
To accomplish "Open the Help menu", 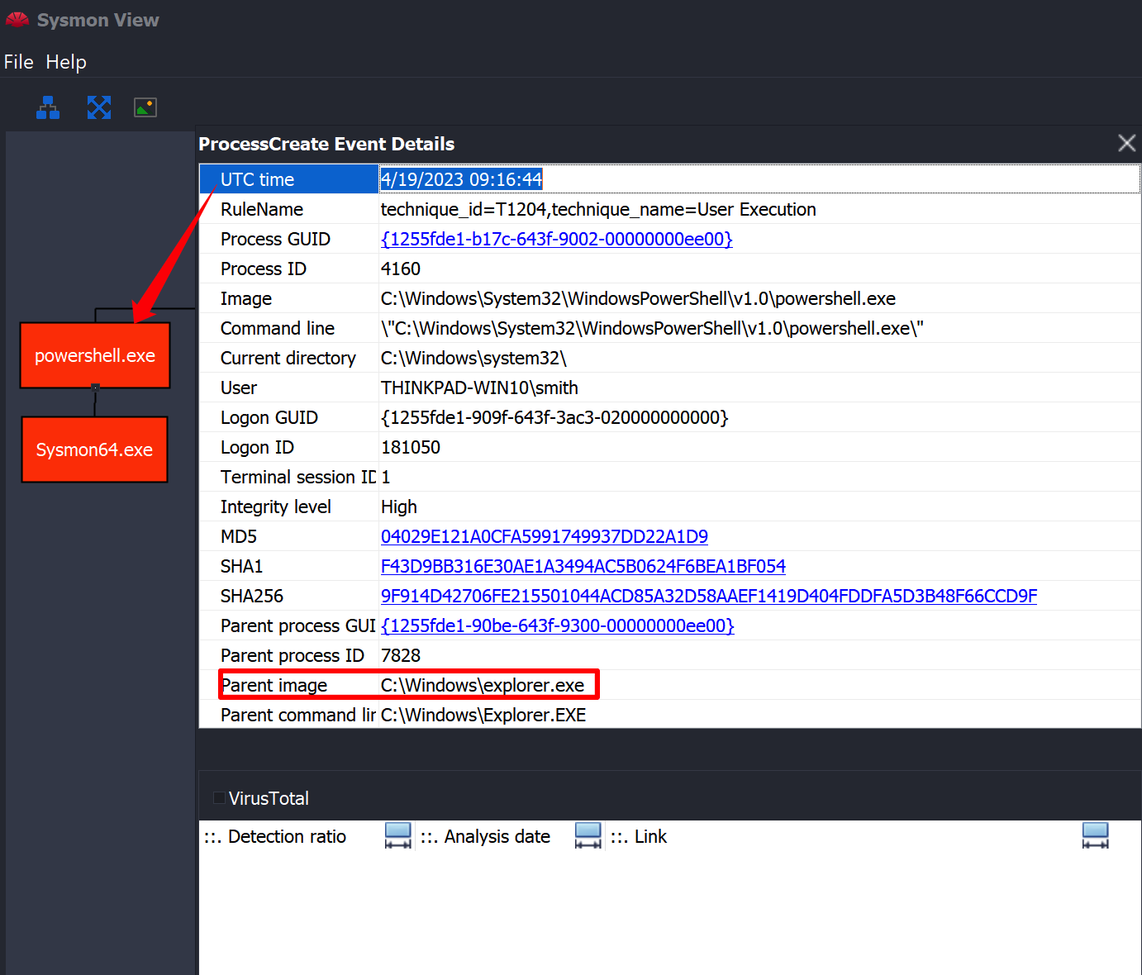I will coord(66,62).
